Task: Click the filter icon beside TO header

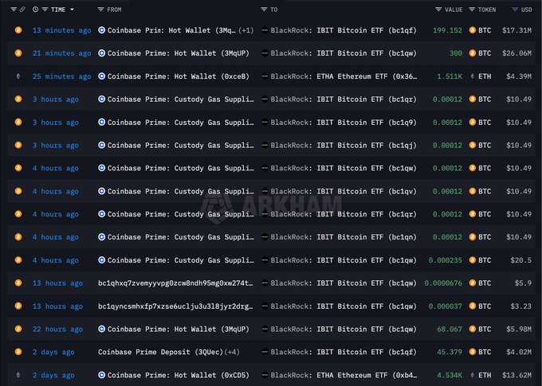Action: point(264,10)
